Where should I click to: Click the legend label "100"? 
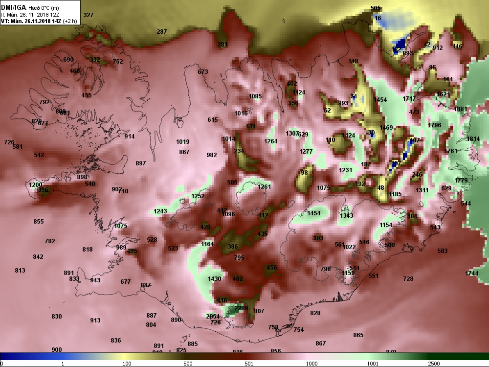pyautogui.click(x=127, y=364)
